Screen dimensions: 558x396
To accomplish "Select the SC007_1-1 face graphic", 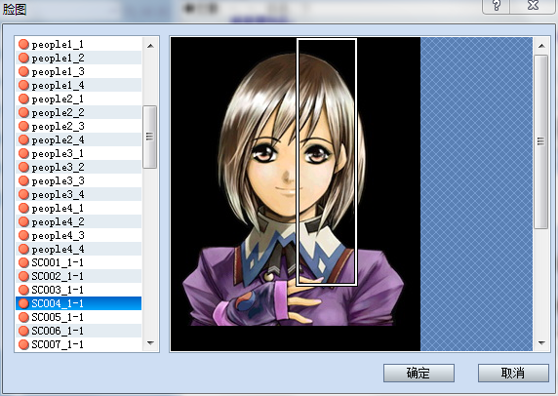I will [79, 344].
